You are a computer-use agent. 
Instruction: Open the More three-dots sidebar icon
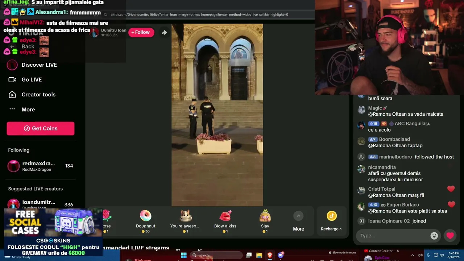12,109
